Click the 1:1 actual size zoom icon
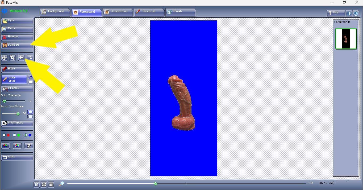 [37, 184]
